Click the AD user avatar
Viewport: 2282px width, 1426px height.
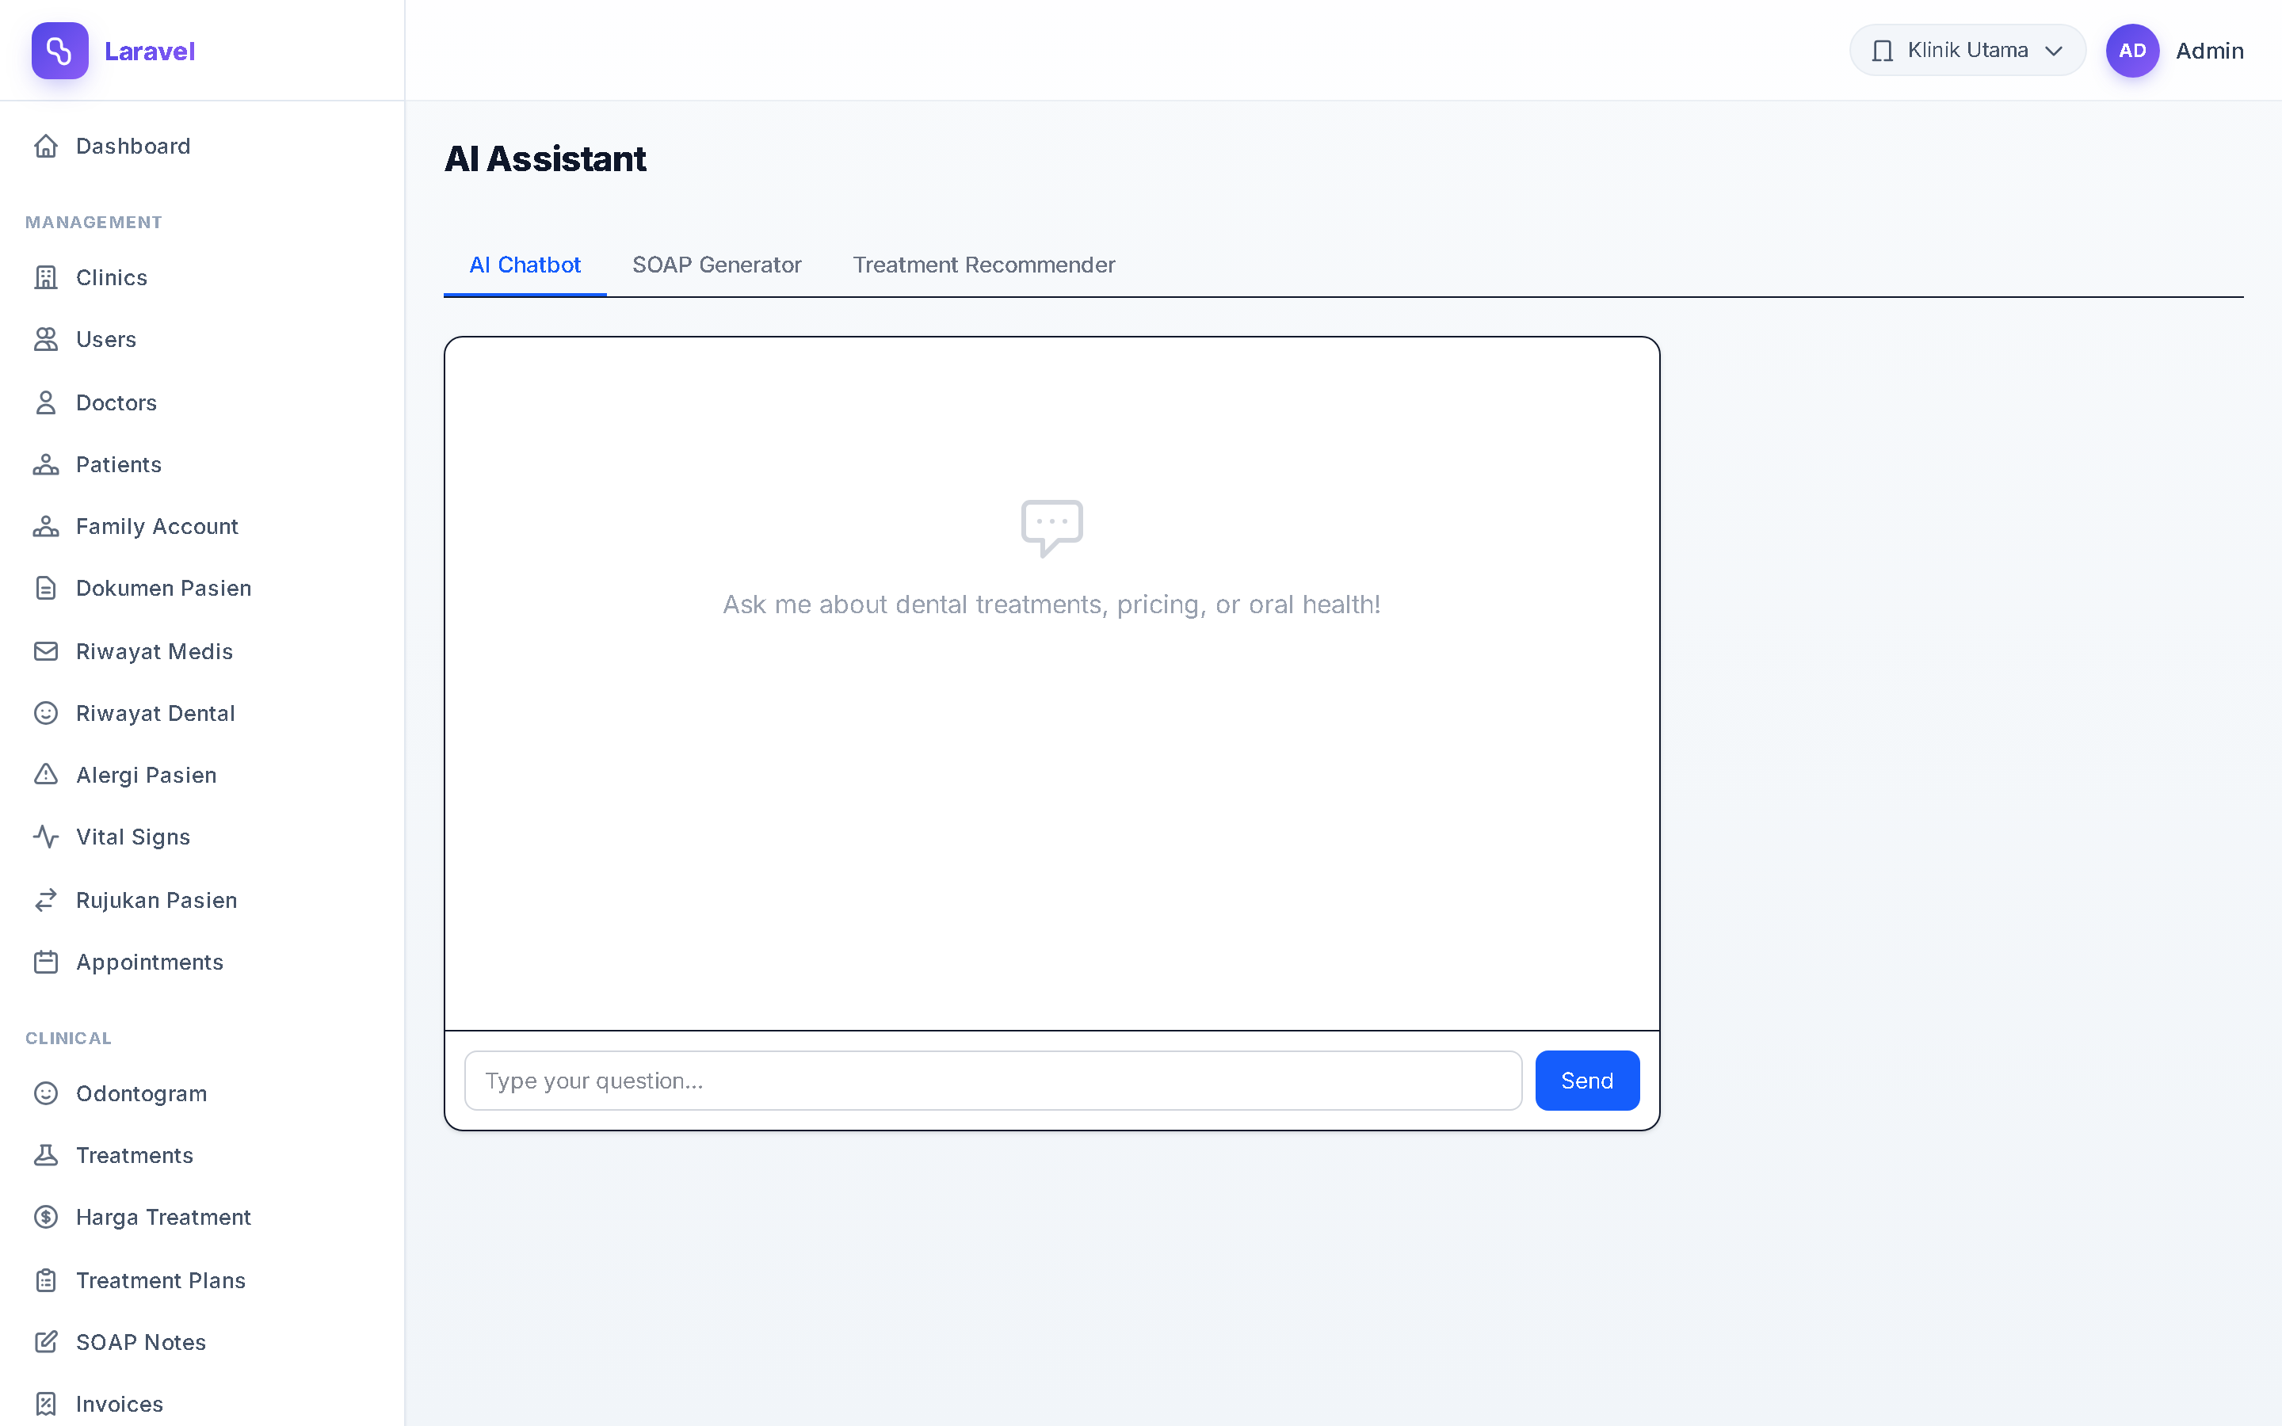(2132, 51)
